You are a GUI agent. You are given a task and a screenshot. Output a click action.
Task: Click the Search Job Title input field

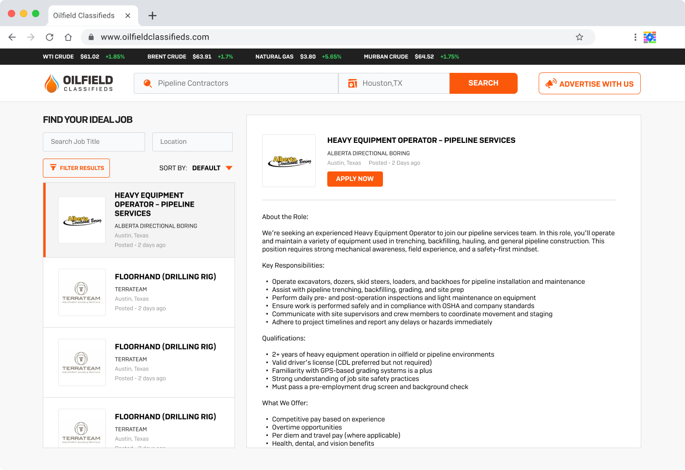(94, 142)
